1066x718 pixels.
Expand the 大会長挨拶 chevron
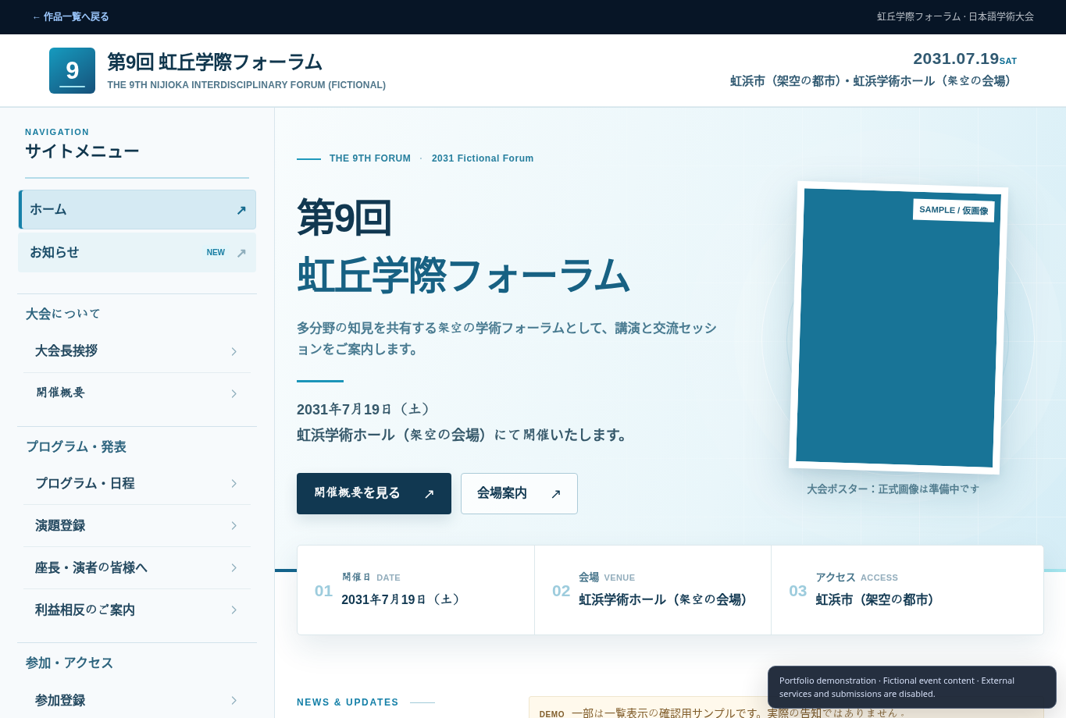[x=234, y=352]
